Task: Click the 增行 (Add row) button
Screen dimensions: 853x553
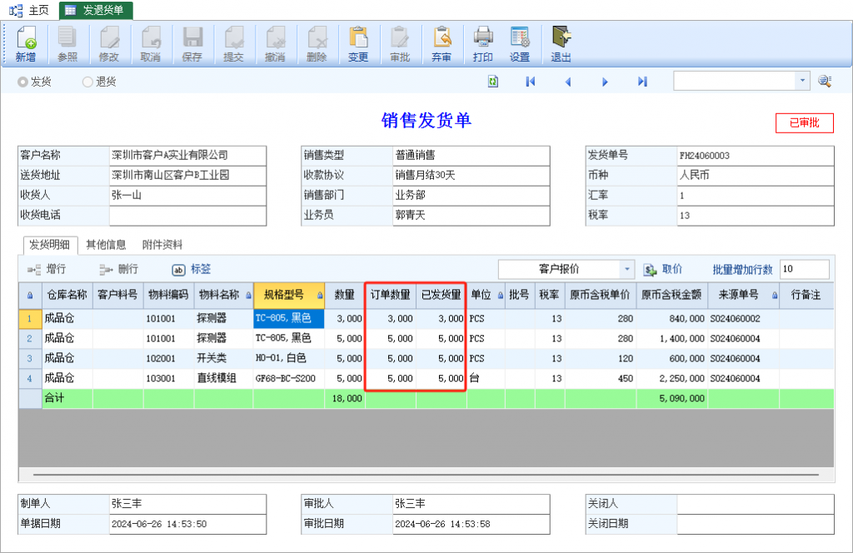Action: (x=47, y=270)
